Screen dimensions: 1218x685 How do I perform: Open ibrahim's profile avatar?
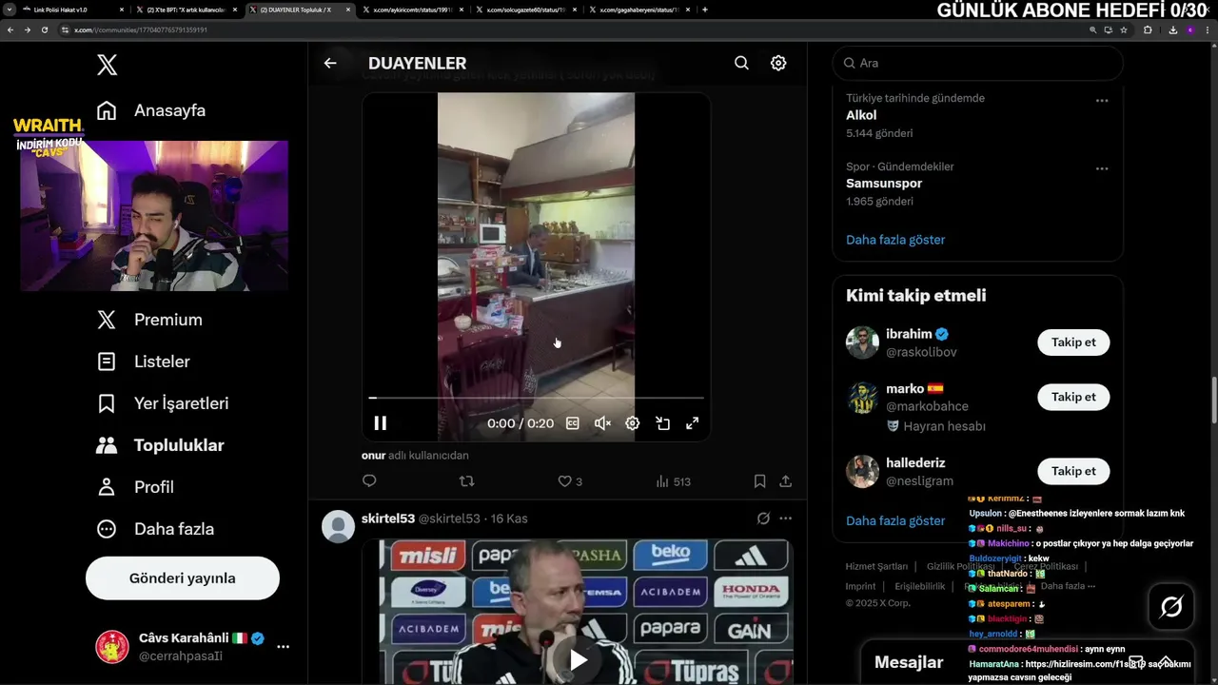(862, 342)
